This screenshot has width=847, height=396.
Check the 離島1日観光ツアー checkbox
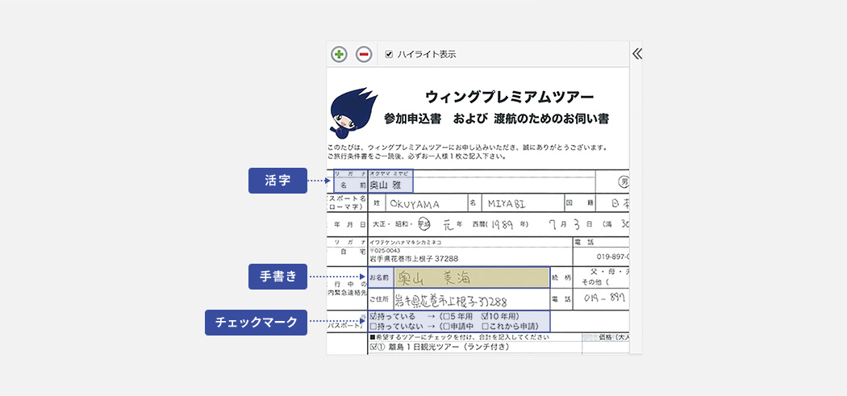tap(373, 348)
